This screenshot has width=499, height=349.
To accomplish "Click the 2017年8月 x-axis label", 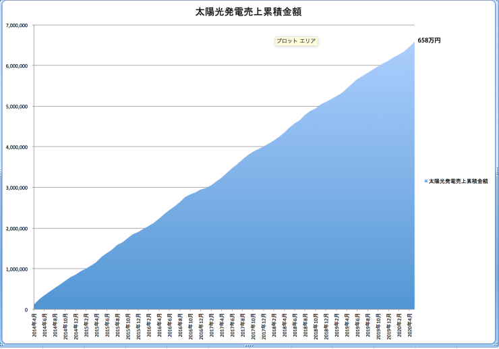I will 243,325.
